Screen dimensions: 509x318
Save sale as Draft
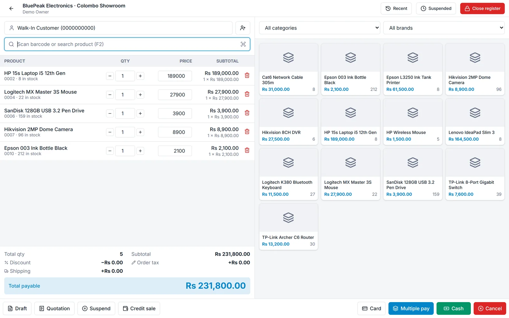point(17,308)
